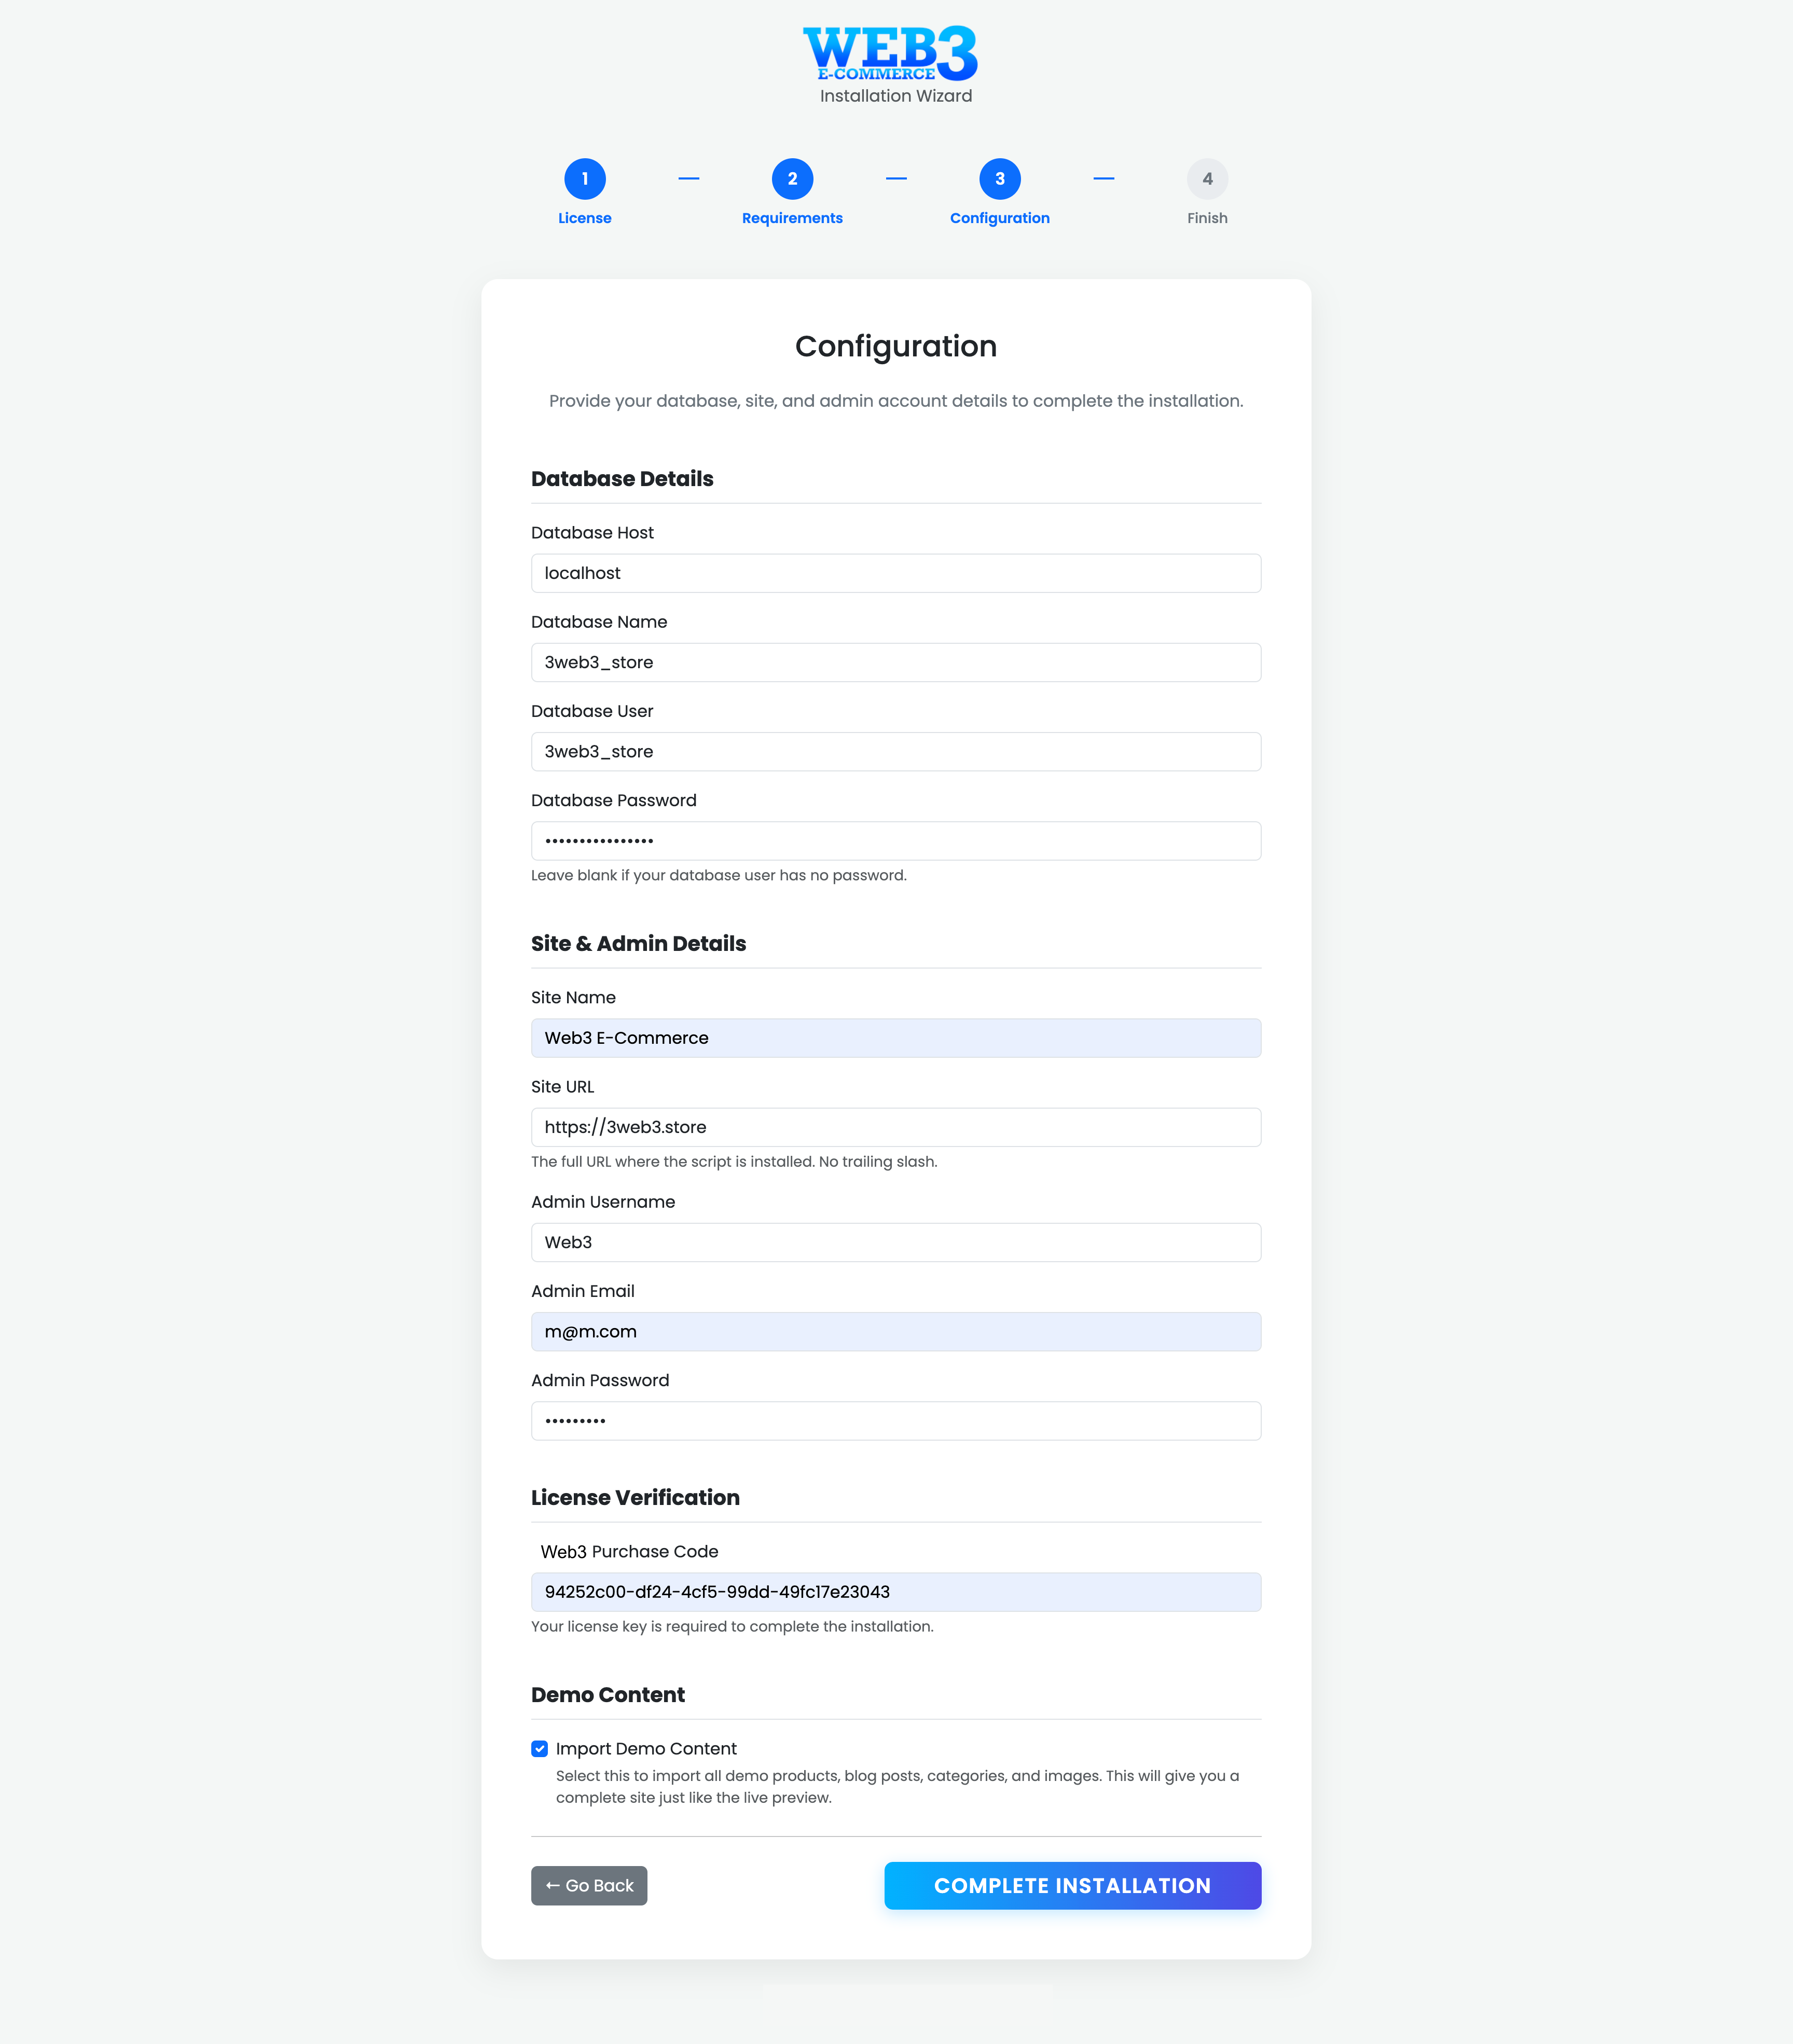Click the Requirements step label
The height and width of the screenshot is (2044, 1793).
[x=792, y=218]
